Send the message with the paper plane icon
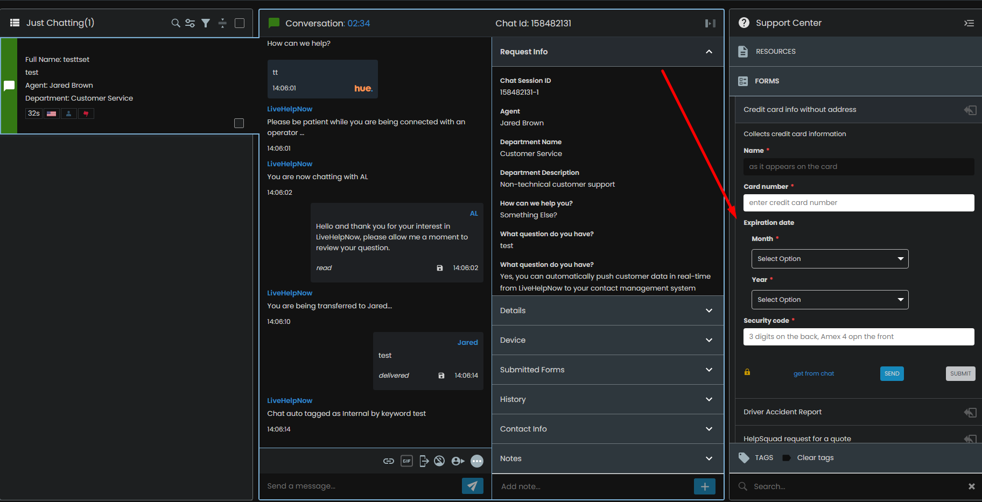The height and width of the screenshot is (502, 982). point(472,486)
